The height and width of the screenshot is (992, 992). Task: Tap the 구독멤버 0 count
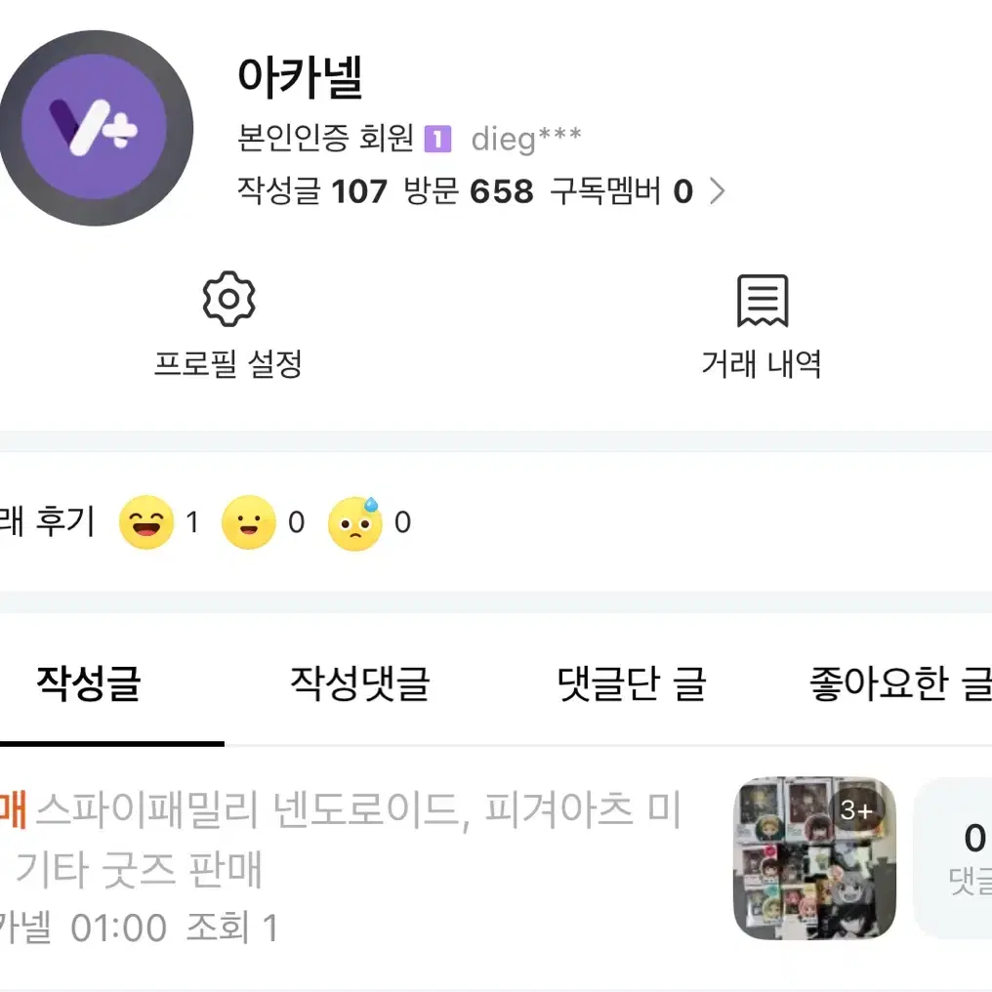(x=622, y=191)
